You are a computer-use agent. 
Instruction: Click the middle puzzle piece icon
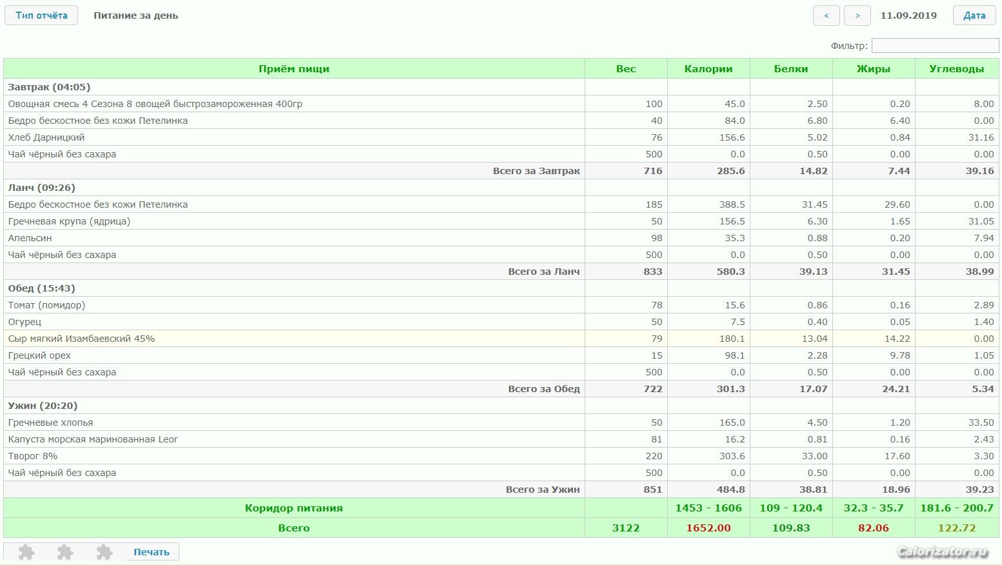(65, 552)
